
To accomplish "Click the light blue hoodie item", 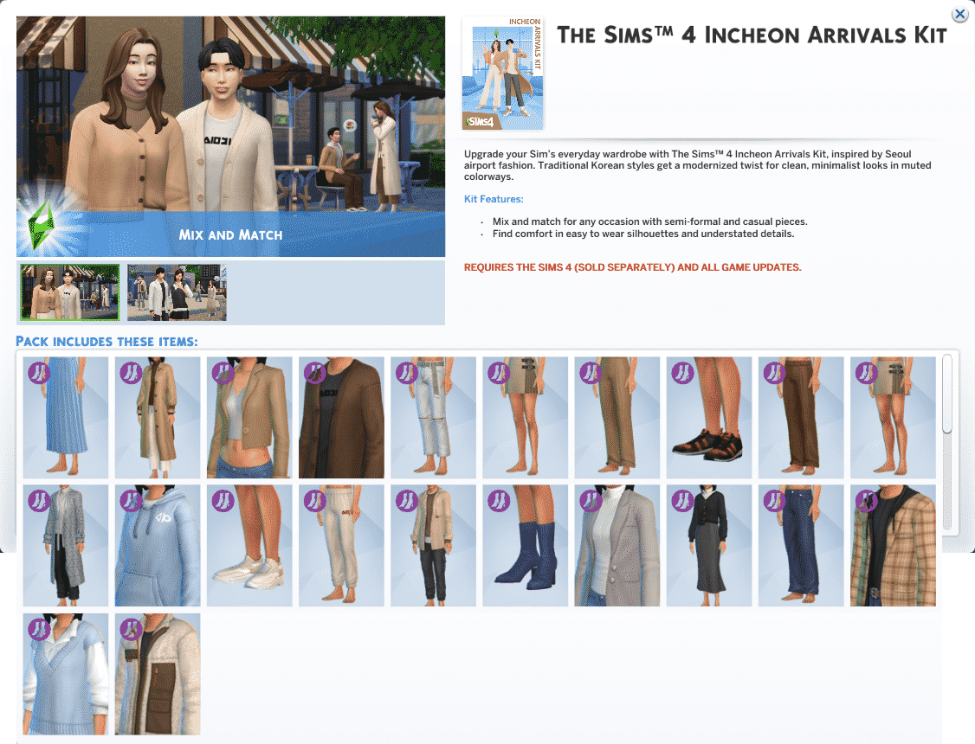I will [x=158, y=545].
